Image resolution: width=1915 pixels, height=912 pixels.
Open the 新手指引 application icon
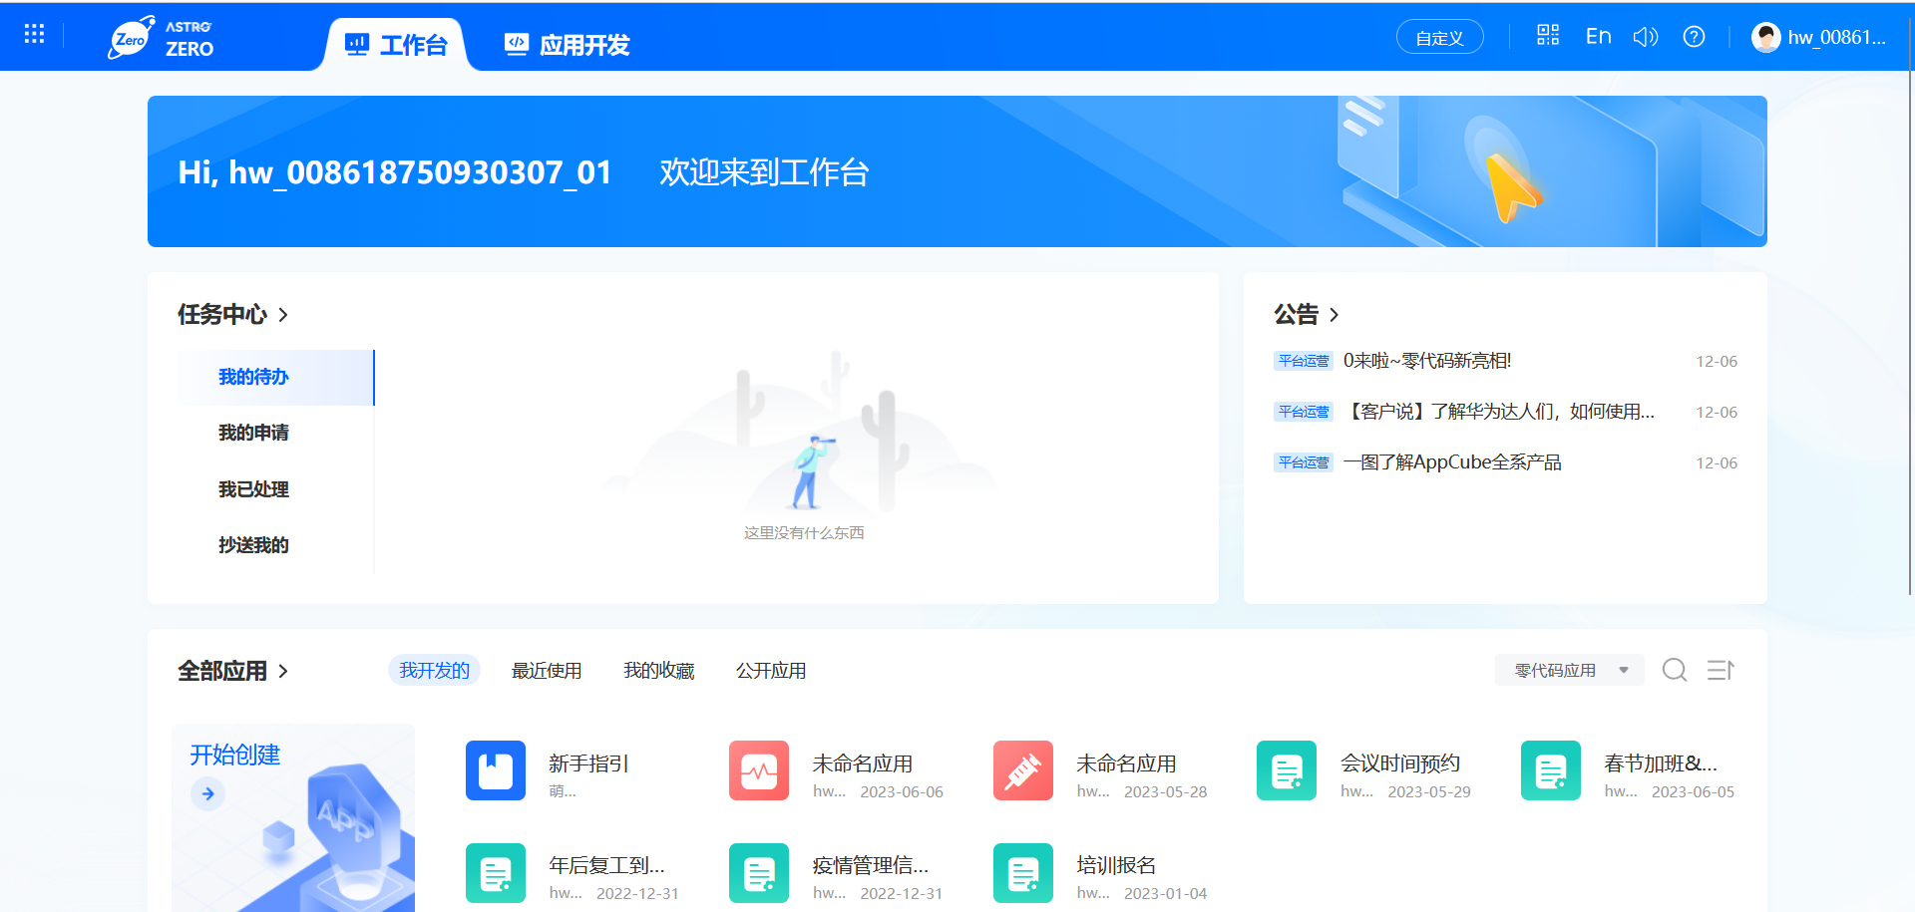(x=495, y=769)
